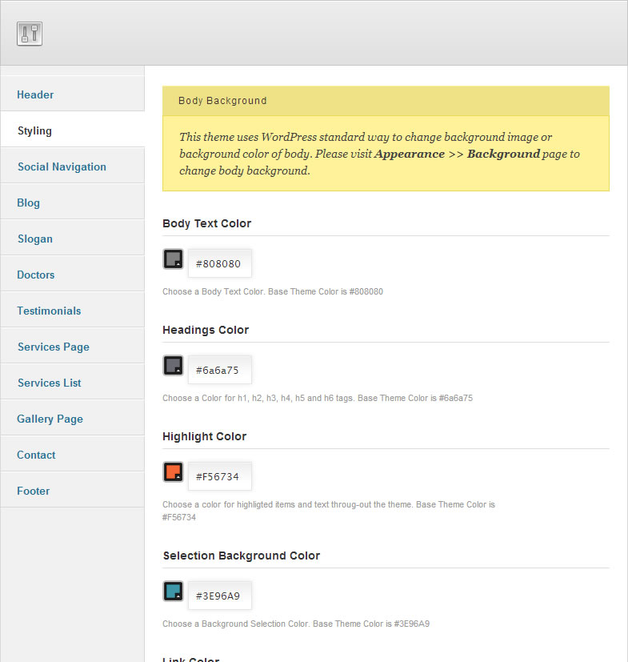Open the Services List tab
628x662 pixels.
[49, 383]
